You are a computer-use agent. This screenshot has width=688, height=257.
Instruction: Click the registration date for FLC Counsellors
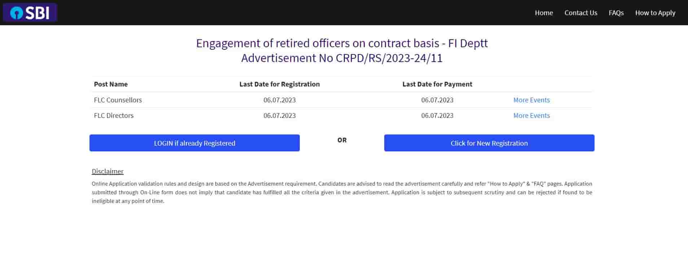[x=280, y=100]
